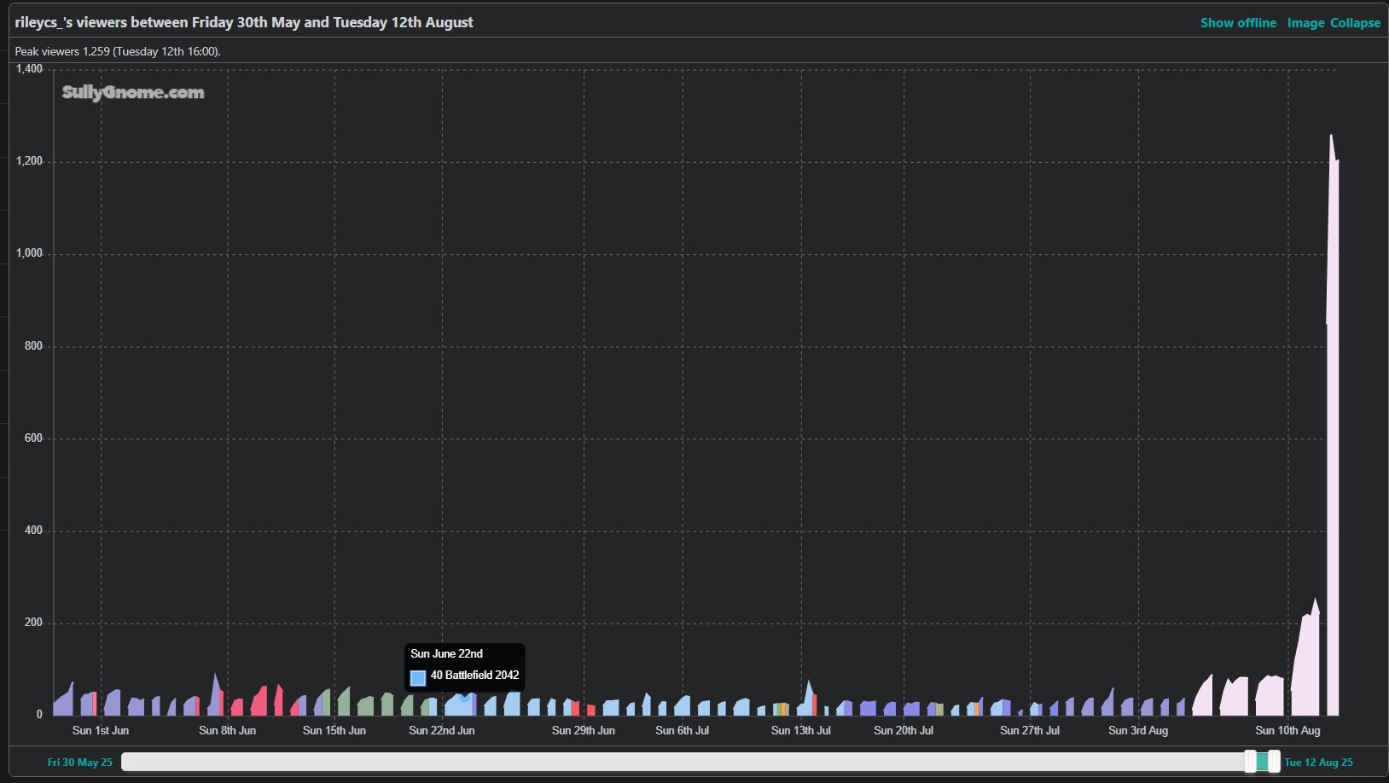Click the 'Sun 15th Jun' axis label
The height and width of the screenshot is (783, 1389).
tap(334, 730)
